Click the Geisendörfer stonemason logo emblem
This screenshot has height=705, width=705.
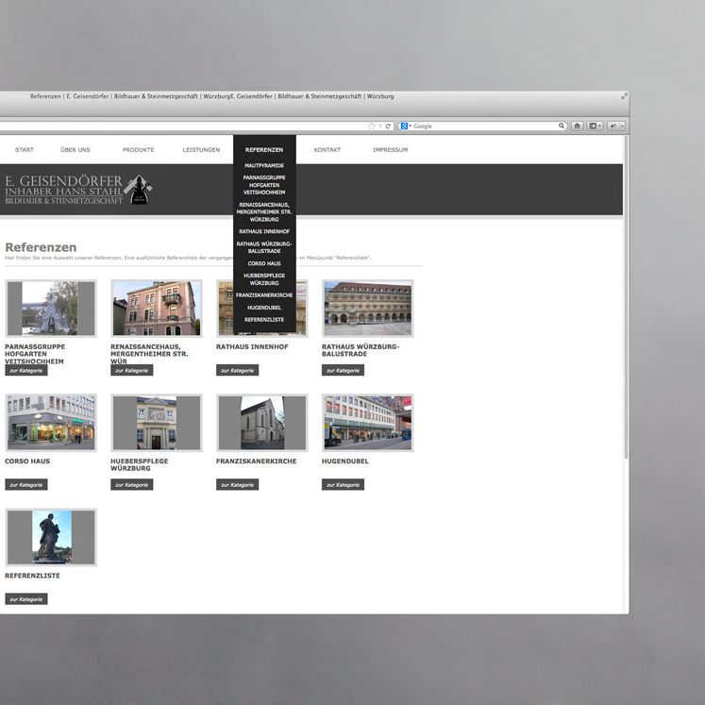coord(140,190)
